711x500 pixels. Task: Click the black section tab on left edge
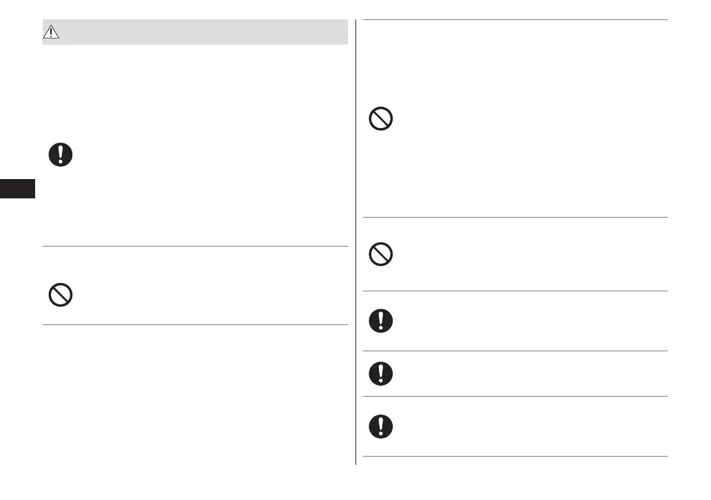pos(17,189)
